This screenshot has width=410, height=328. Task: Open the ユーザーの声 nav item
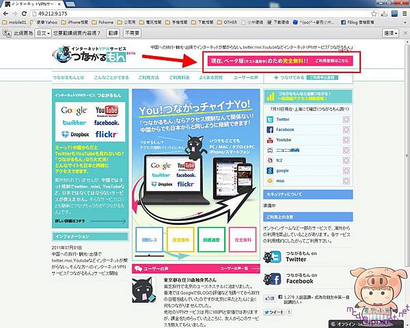[245, 78]
